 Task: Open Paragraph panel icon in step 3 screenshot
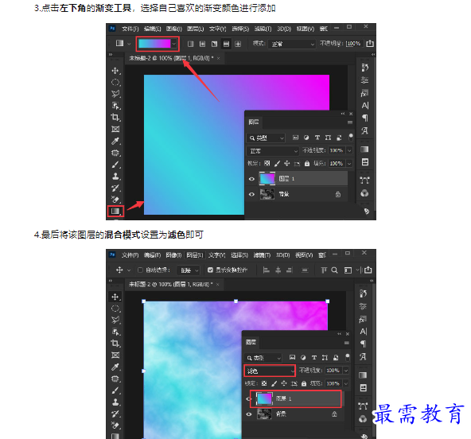click(x=364, y=118)
